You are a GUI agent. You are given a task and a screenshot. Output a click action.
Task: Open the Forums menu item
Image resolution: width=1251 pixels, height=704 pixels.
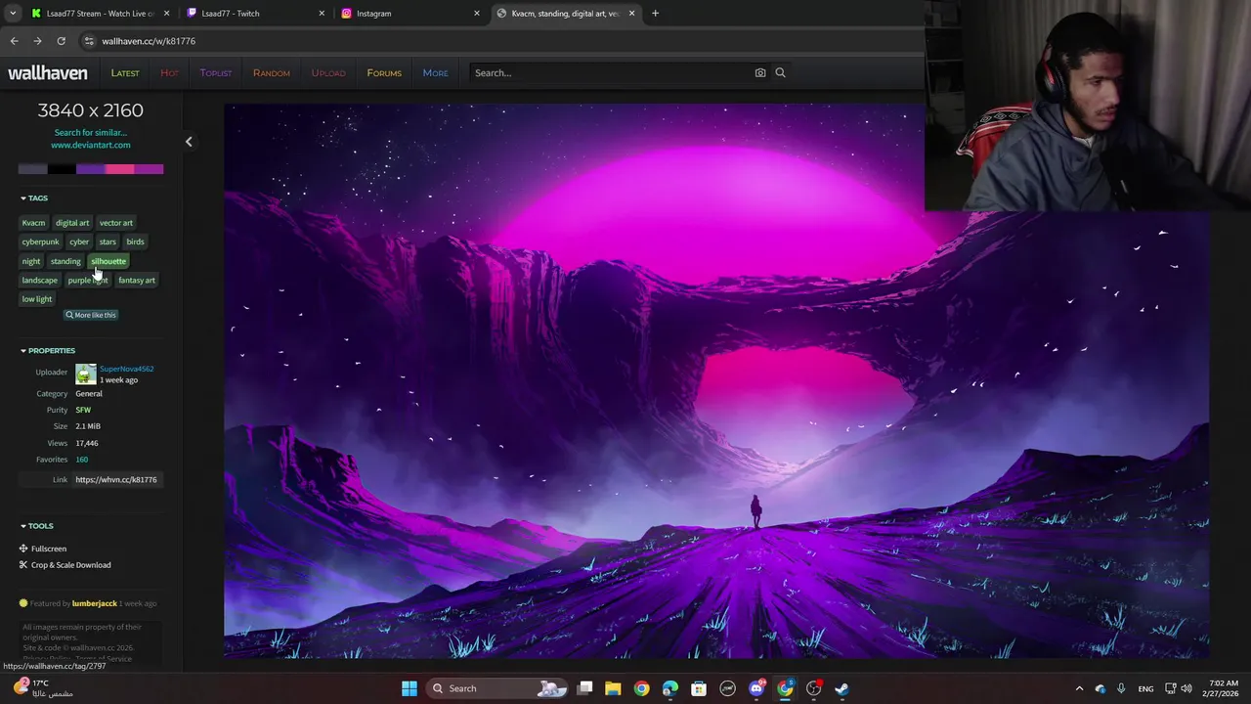click(x=384, y=72)
